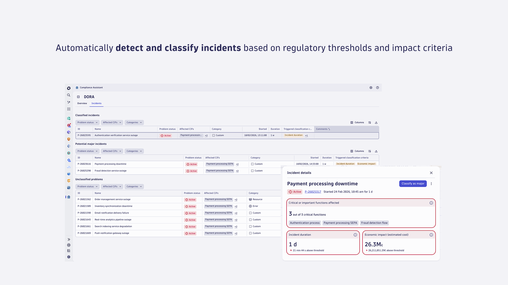Select the Incidents tab

(96, 103)
